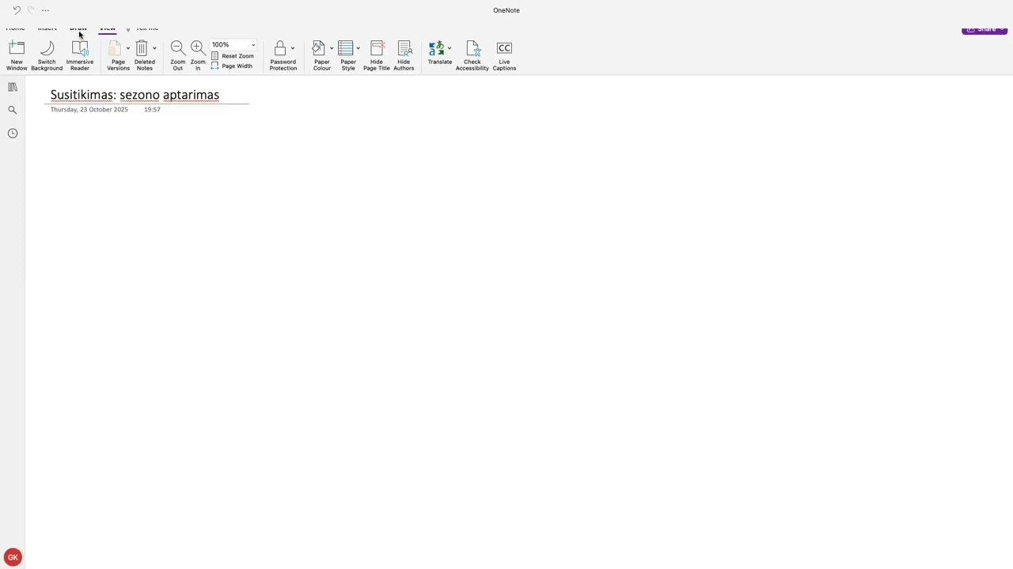Open Page Versions
The image size is (1013, 569).
tap(118, 56)
